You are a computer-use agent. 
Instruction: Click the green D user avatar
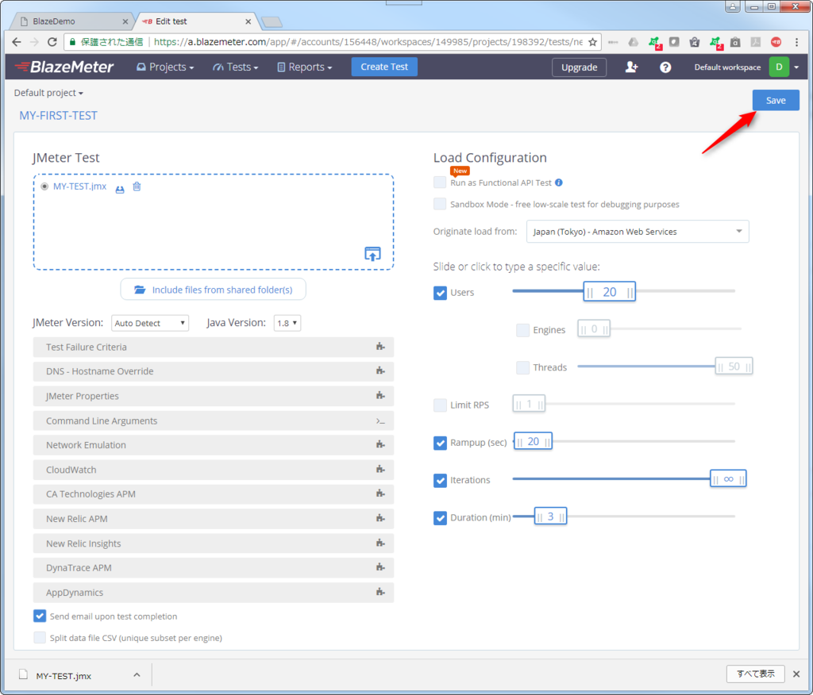click(779, 67)
